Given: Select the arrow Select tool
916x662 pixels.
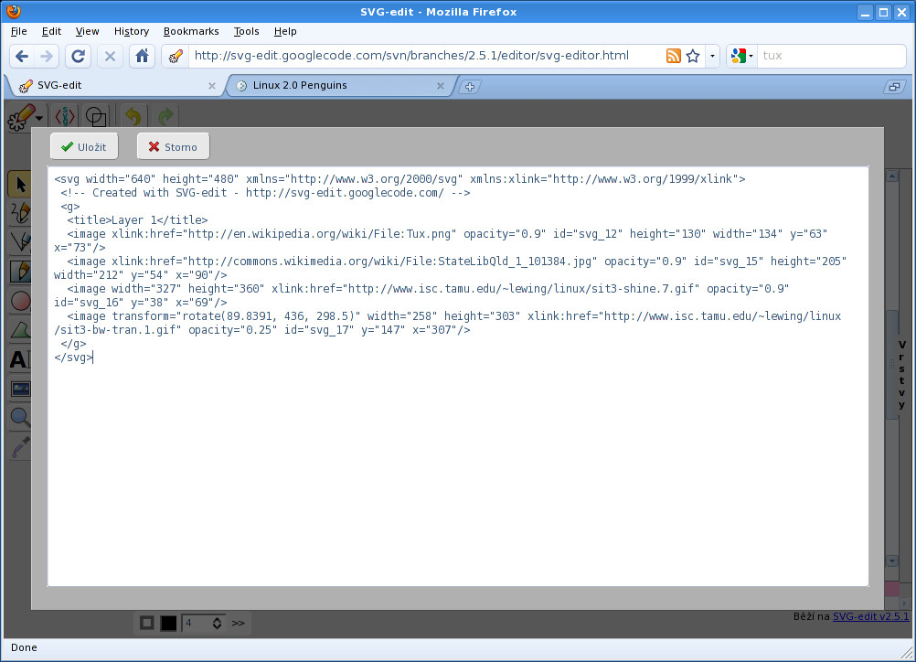Looking at the screenshot, I should click(x=20, y=184).
